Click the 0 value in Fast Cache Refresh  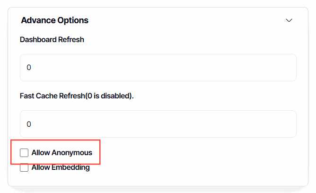click(29, 124)
